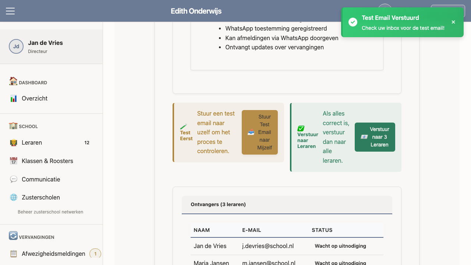The height and width of the screenshot is (265, 471).
Task: Open the Leraren menu item
Action: click(51, 143)
